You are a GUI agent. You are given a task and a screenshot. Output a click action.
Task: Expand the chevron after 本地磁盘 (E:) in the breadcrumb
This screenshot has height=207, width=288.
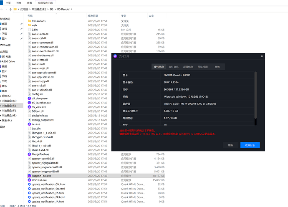point(48,9)
